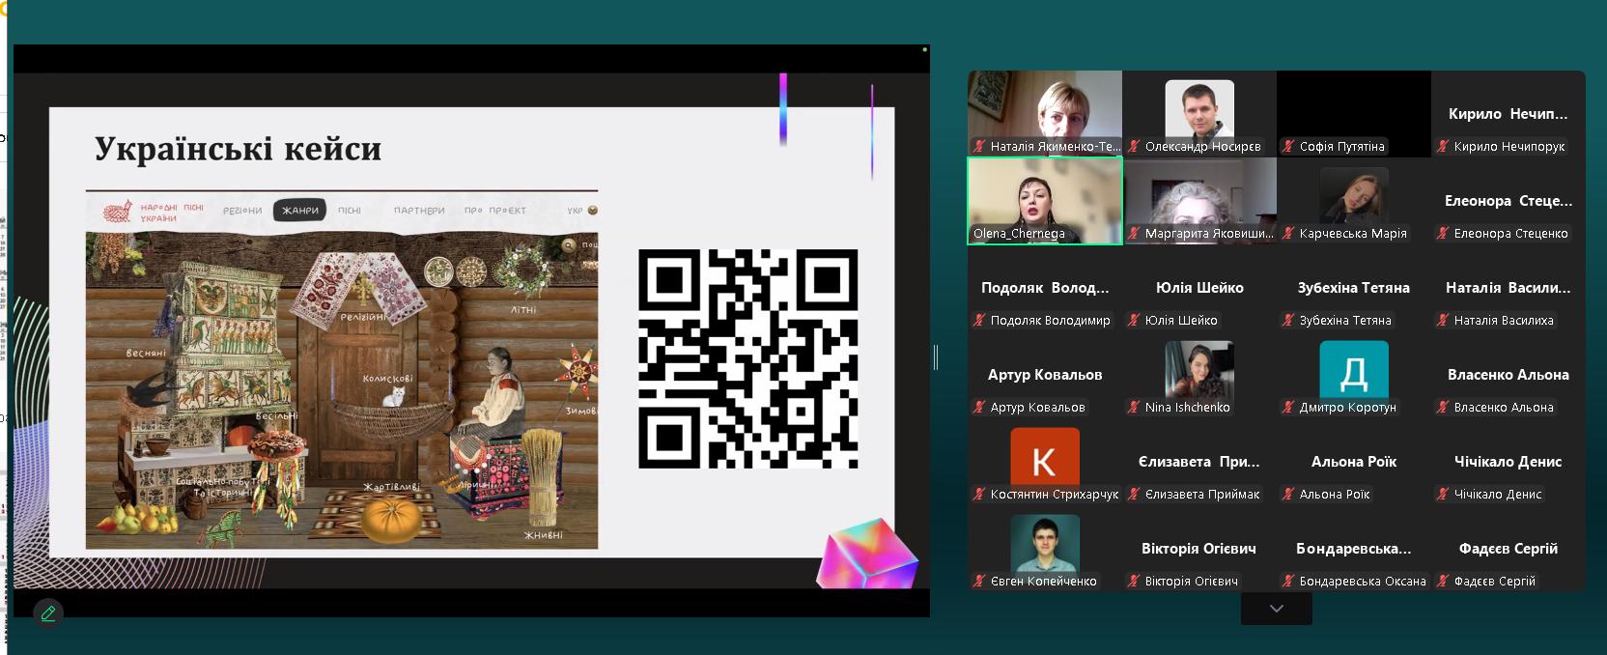
Task: Click the Жнивні genre label
Action: coord(544,535)
